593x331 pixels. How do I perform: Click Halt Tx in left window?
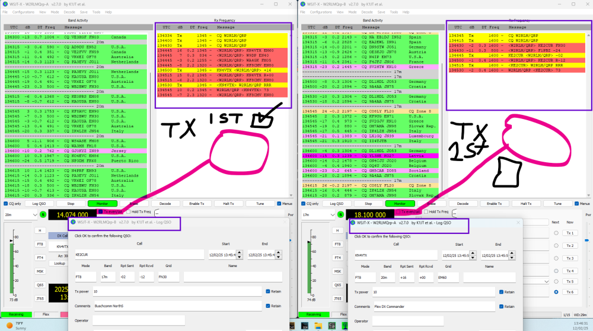pos(228,204)
